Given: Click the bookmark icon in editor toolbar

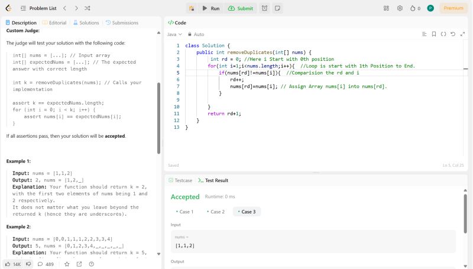Looking at the screenshot, I should [x=434, y=34].
